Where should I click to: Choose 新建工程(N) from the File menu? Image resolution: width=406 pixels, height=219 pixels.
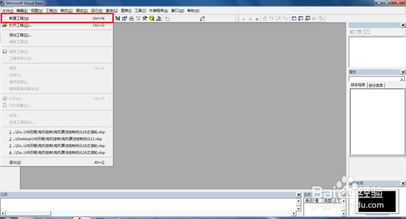(x=57, y=18)
